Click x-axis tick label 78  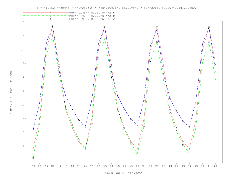[x=202, y=166]
